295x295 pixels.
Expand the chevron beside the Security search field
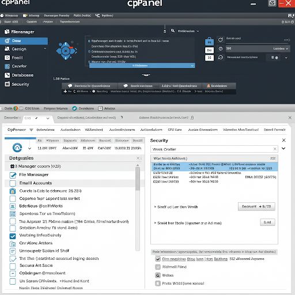pos(283,149)
